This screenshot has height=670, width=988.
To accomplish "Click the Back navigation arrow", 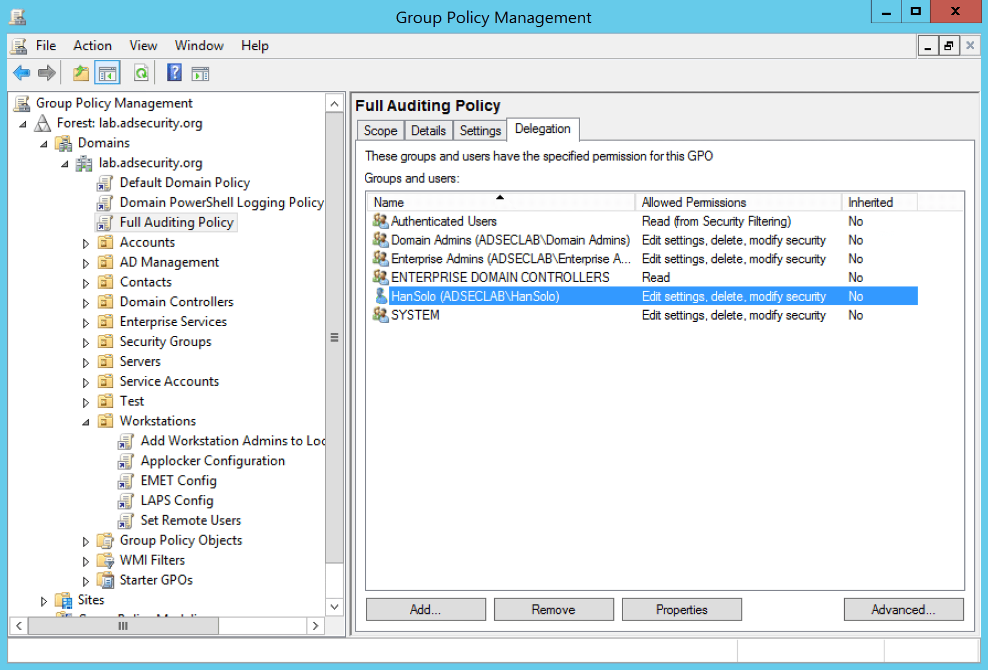I will pos(21,72).
